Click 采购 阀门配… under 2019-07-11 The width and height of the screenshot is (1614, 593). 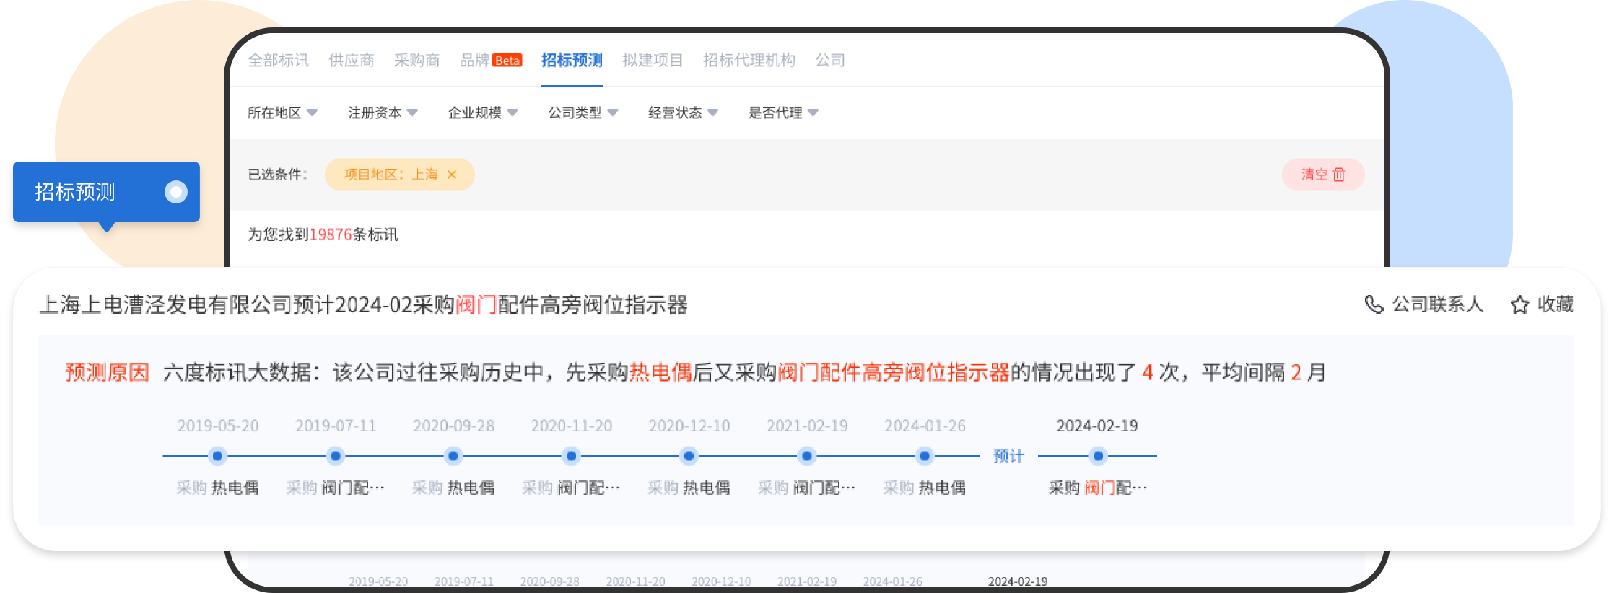point(335,488)
